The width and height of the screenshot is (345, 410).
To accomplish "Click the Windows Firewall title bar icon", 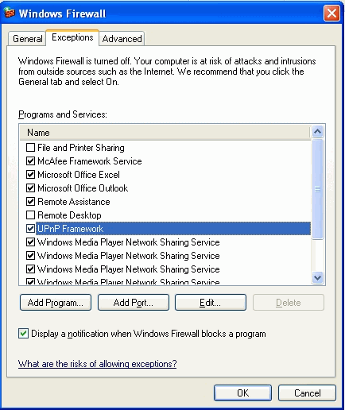I will point(10,13).
